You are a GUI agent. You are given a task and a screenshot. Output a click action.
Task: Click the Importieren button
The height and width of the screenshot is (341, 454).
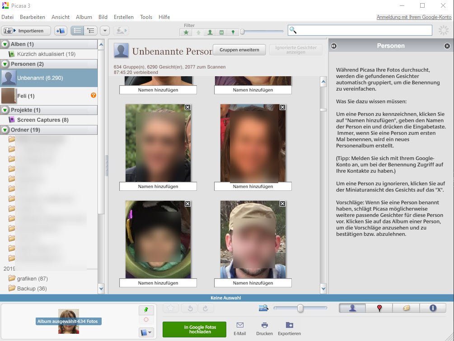26,31
